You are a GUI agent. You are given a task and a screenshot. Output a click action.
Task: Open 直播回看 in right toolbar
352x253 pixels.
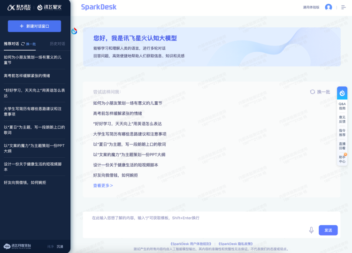342,146
